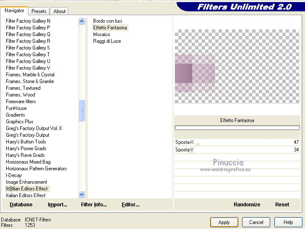Select I-Decay category
305x229 pixels.
[x=13, y=175]
